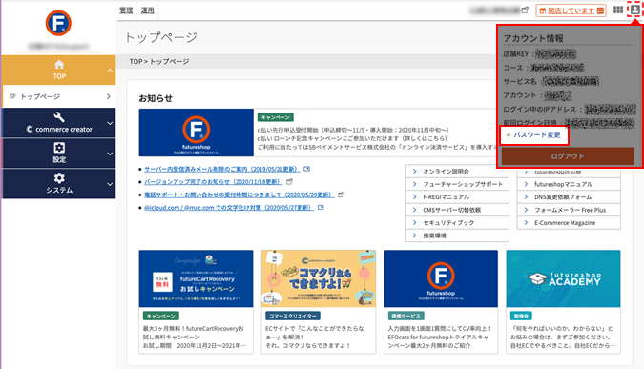Expand the 設定 menu chevron

[110, 154]
